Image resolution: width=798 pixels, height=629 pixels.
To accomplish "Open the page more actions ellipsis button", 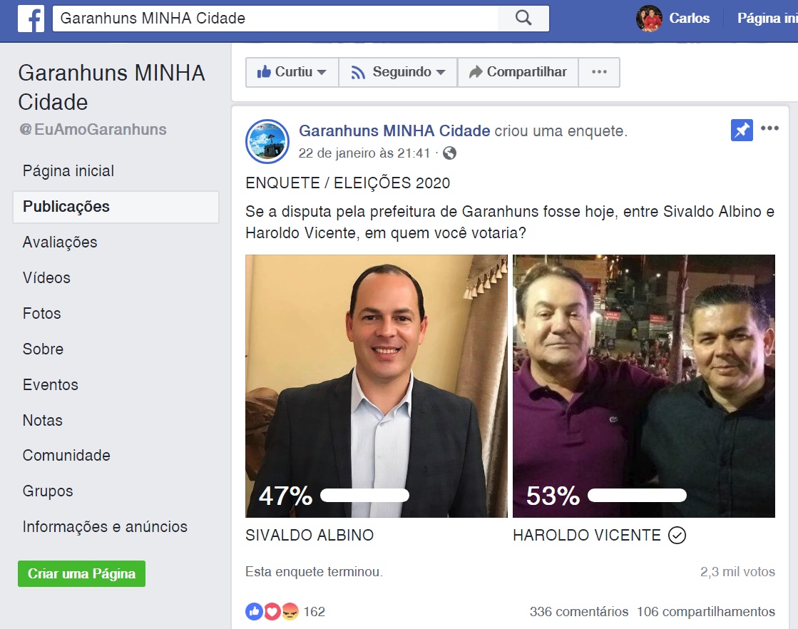I will pos(599,72).
